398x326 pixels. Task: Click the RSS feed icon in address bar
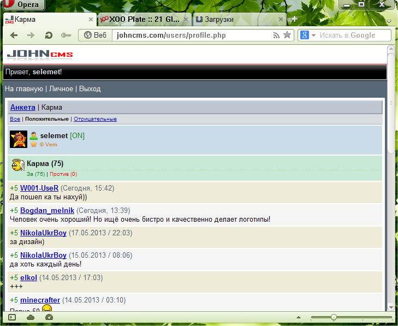[x=276, y=35]
